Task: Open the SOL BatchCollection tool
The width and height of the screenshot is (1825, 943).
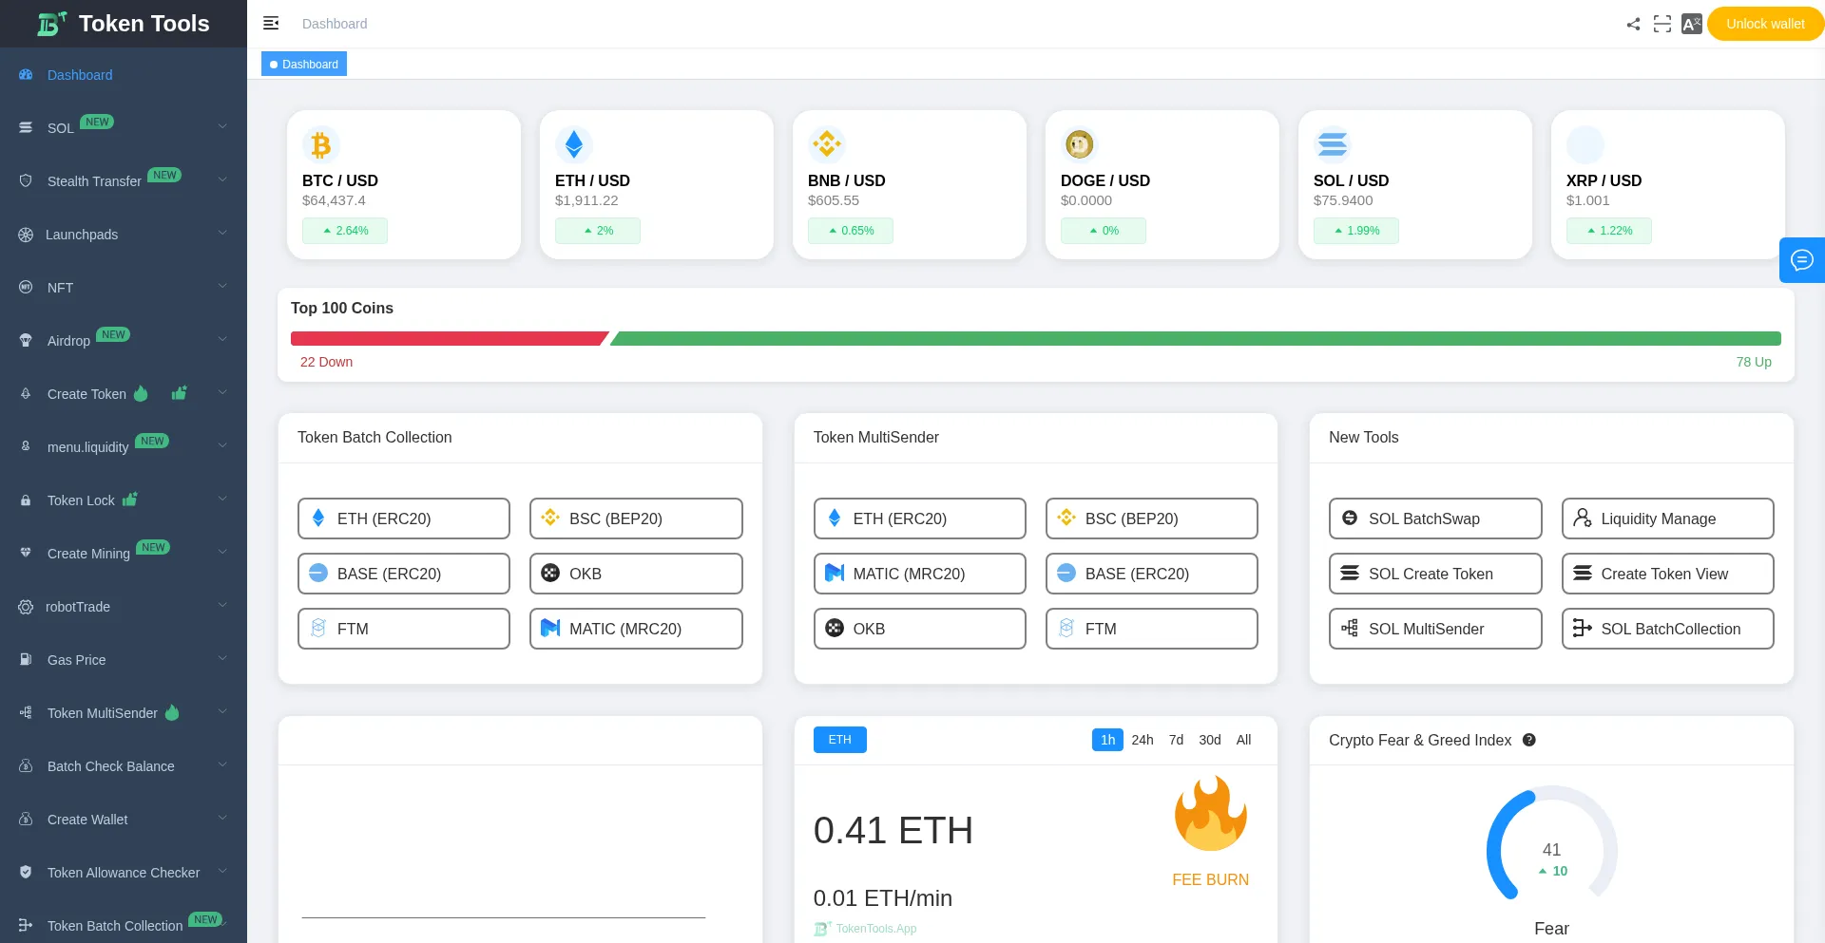Action: click(x=1668, y=629)
